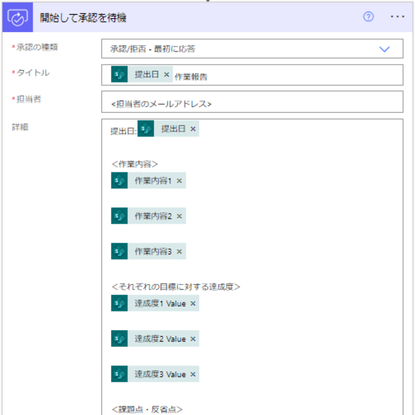Remove the 作業内容1 token
The image size is (415, 415).
179,181
